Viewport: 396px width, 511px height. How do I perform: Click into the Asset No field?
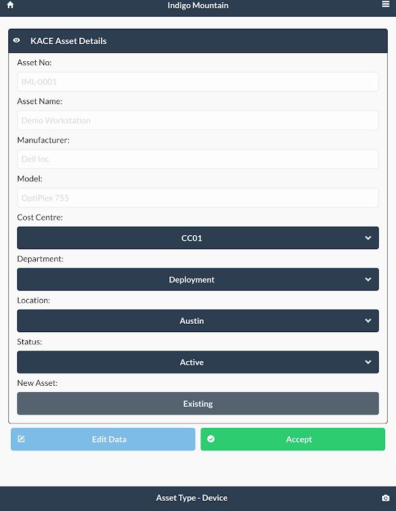pos(197,82)
